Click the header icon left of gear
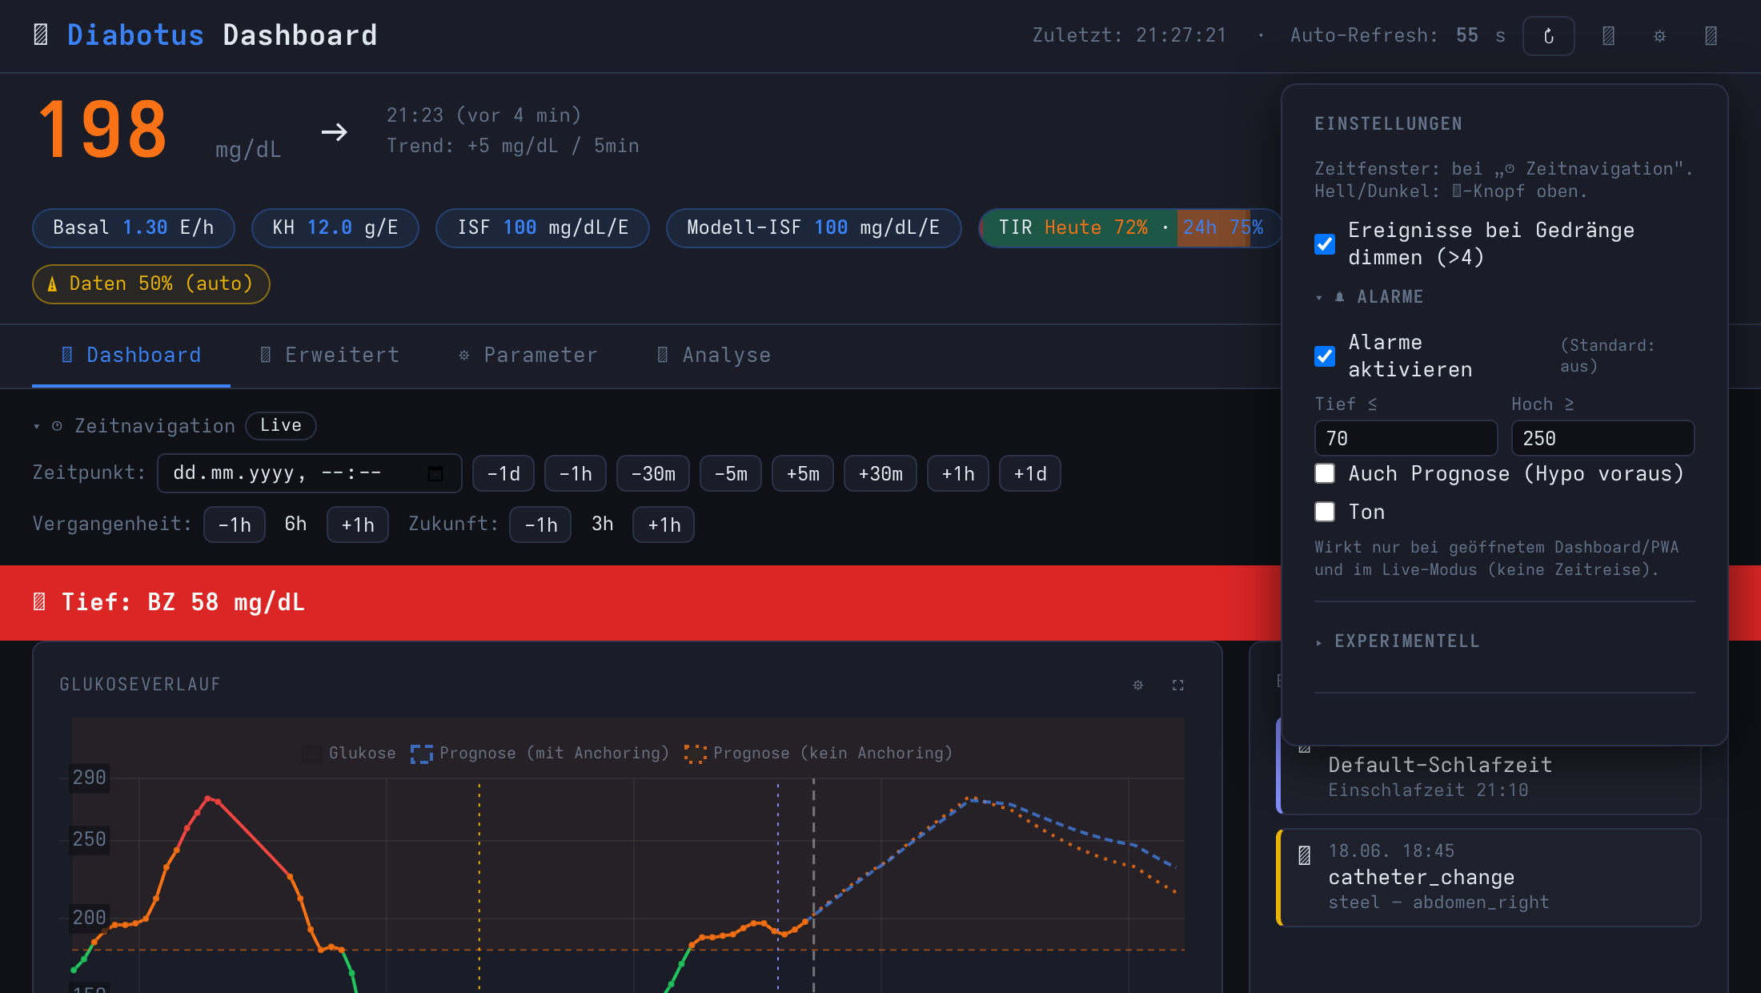This screenshot has height=993, width=1761. coord(1608,36)
